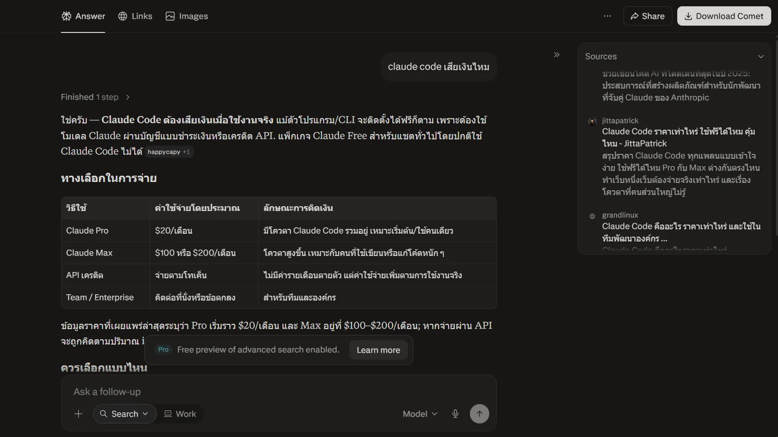The image size is (778, 437).
Task: Expand the Finished 1 step details
Action: [95, 97]
